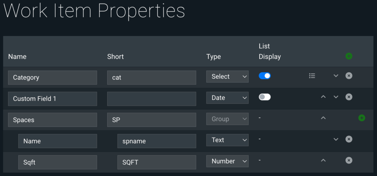The width and height of the screenshot is (377, 176).
Task: Open Type dropdown for Category row
Action: point(227,77)
